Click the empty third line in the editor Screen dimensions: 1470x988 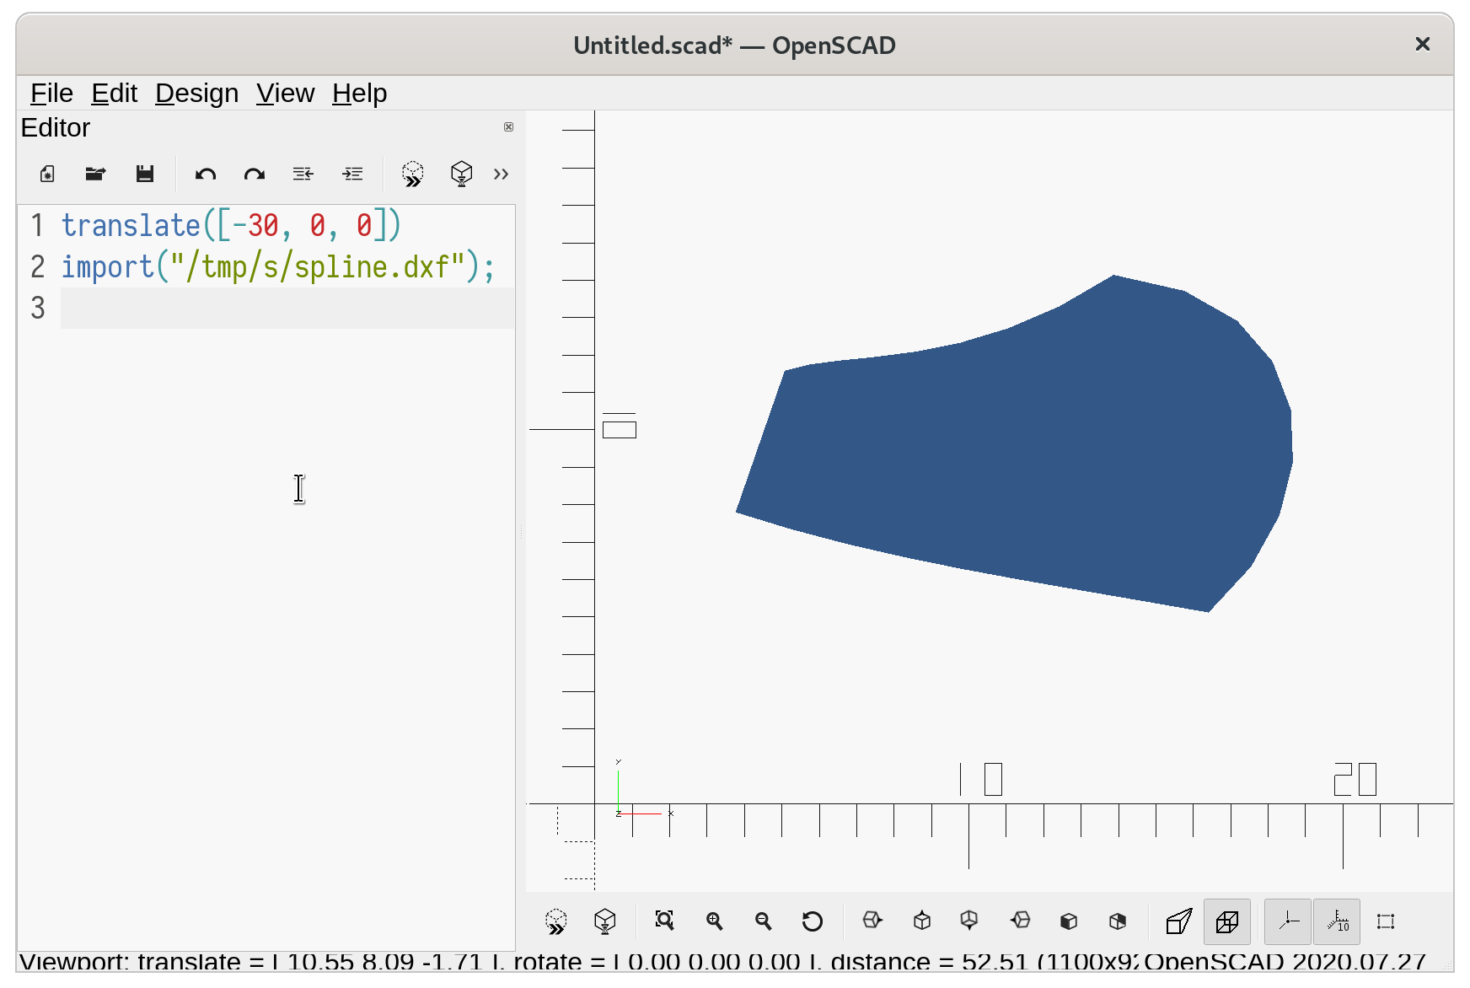pos(287,309)
